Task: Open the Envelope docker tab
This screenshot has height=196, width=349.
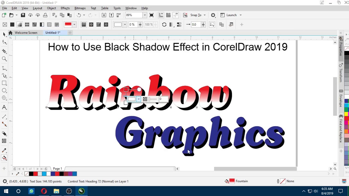Action: click(341, 99)
